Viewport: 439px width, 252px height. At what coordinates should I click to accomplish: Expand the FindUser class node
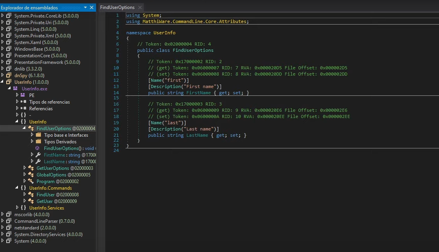tap(25, 194)
